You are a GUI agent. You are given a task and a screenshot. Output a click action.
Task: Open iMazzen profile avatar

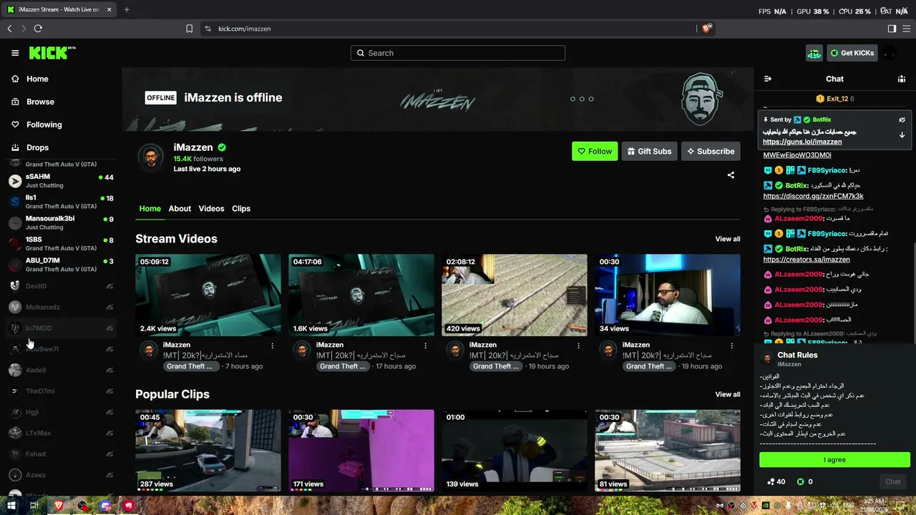pyautogui.click(x=151, y=157)
